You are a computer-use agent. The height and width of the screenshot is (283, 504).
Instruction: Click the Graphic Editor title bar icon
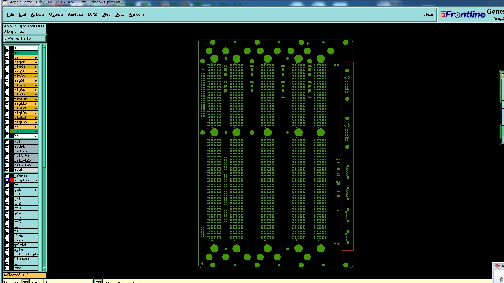5,2
